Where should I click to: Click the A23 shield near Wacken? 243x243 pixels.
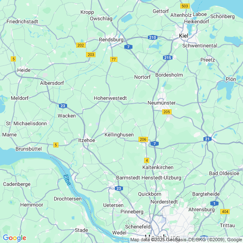click(63, 106)
